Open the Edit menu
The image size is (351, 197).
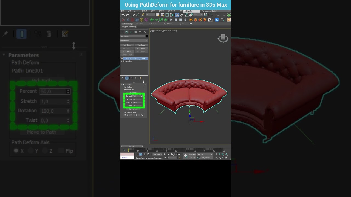tap(129, 11)
